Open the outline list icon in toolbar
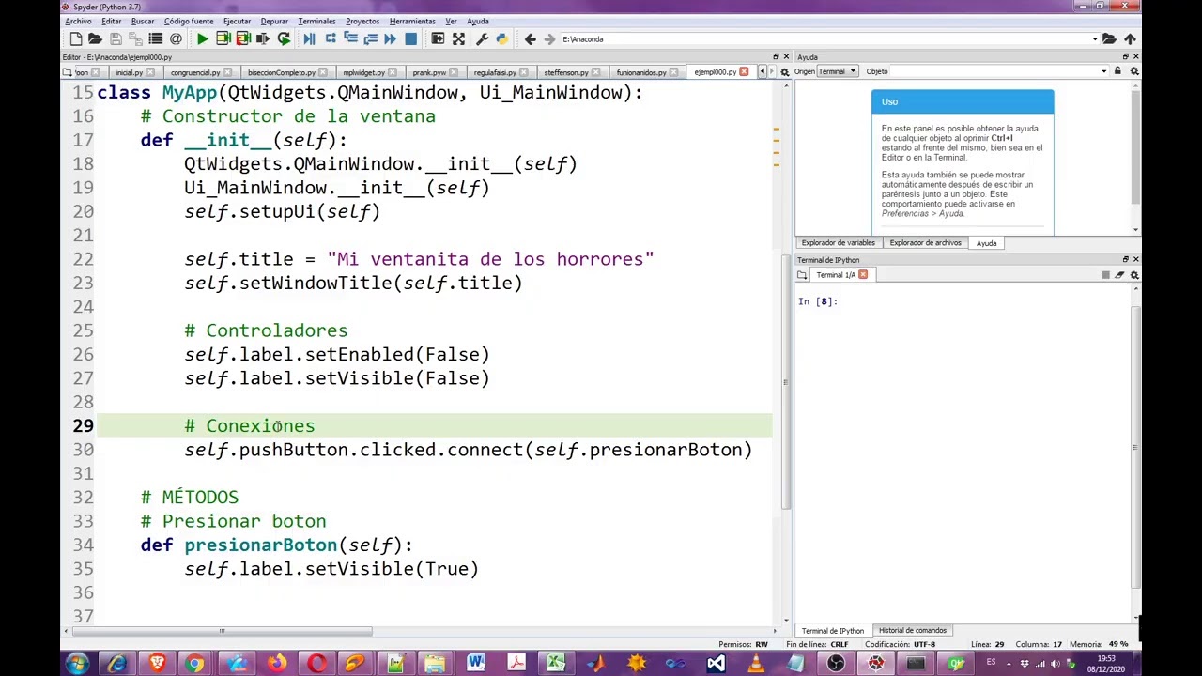This screenshot has height=676, width=1202. 156,38
